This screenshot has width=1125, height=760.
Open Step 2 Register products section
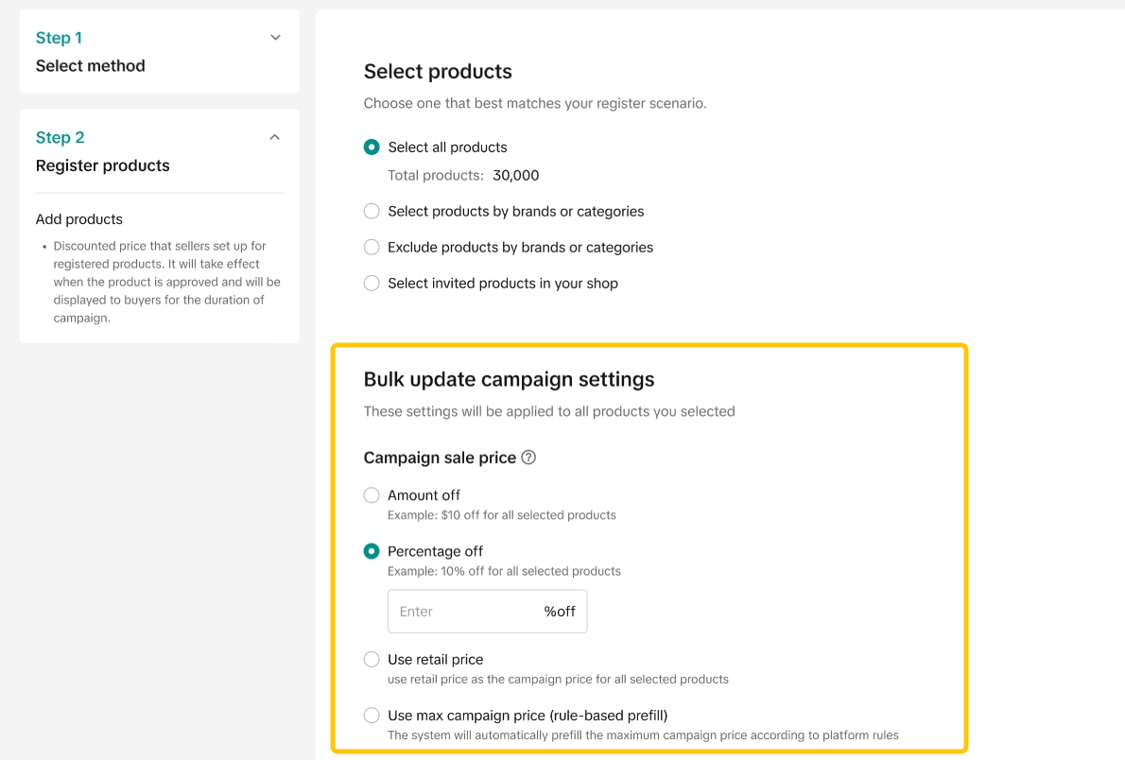pos(103,165)
